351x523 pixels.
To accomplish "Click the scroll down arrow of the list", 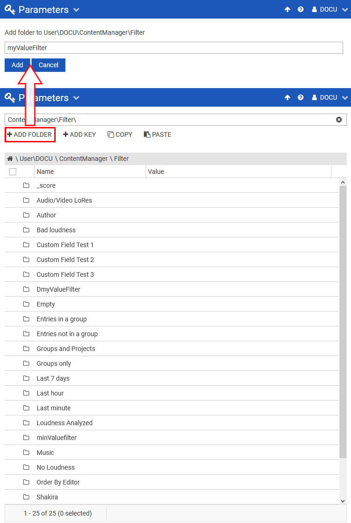I will click(343, 501).
